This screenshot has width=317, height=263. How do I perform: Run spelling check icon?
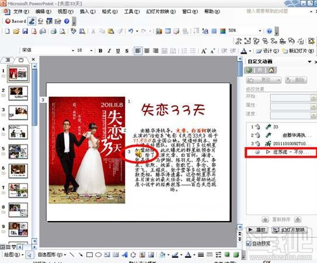tap(73, 31)
